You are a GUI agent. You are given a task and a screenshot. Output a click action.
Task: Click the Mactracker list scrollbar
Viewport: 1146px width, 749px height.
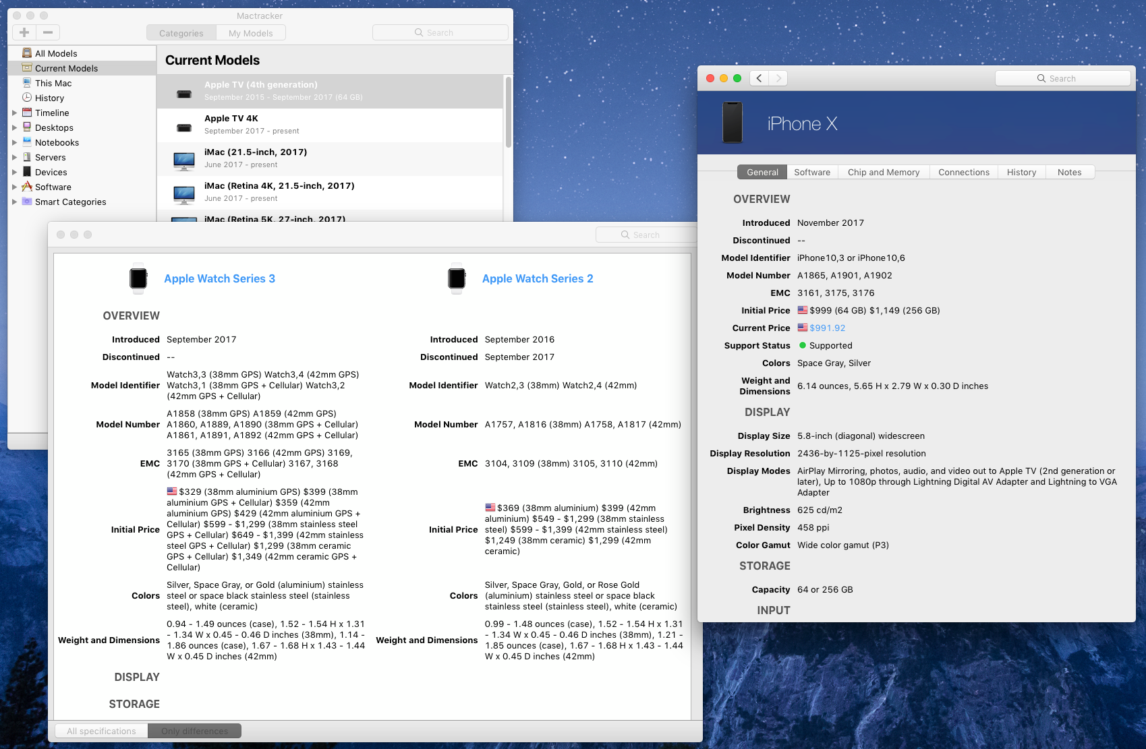pyautogui.click(x=508, y=112)
